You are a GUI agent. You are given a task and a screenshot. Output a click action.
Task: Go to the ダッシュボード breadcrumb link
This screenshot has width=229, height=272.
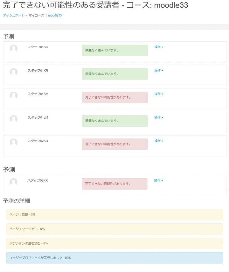pyautogui.click(x=14, y=15)
